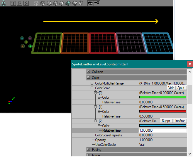Click the joystick realtime preview icon
193x157 pixels.
4,3
